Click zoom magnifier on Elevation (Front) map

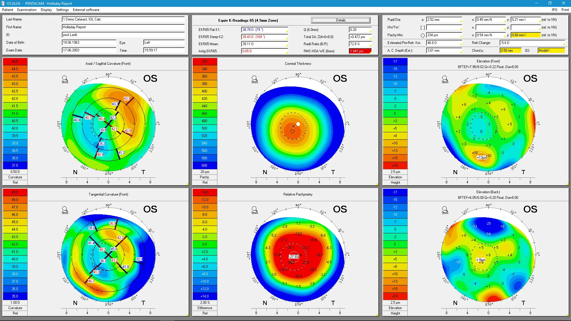pos(445,78)
